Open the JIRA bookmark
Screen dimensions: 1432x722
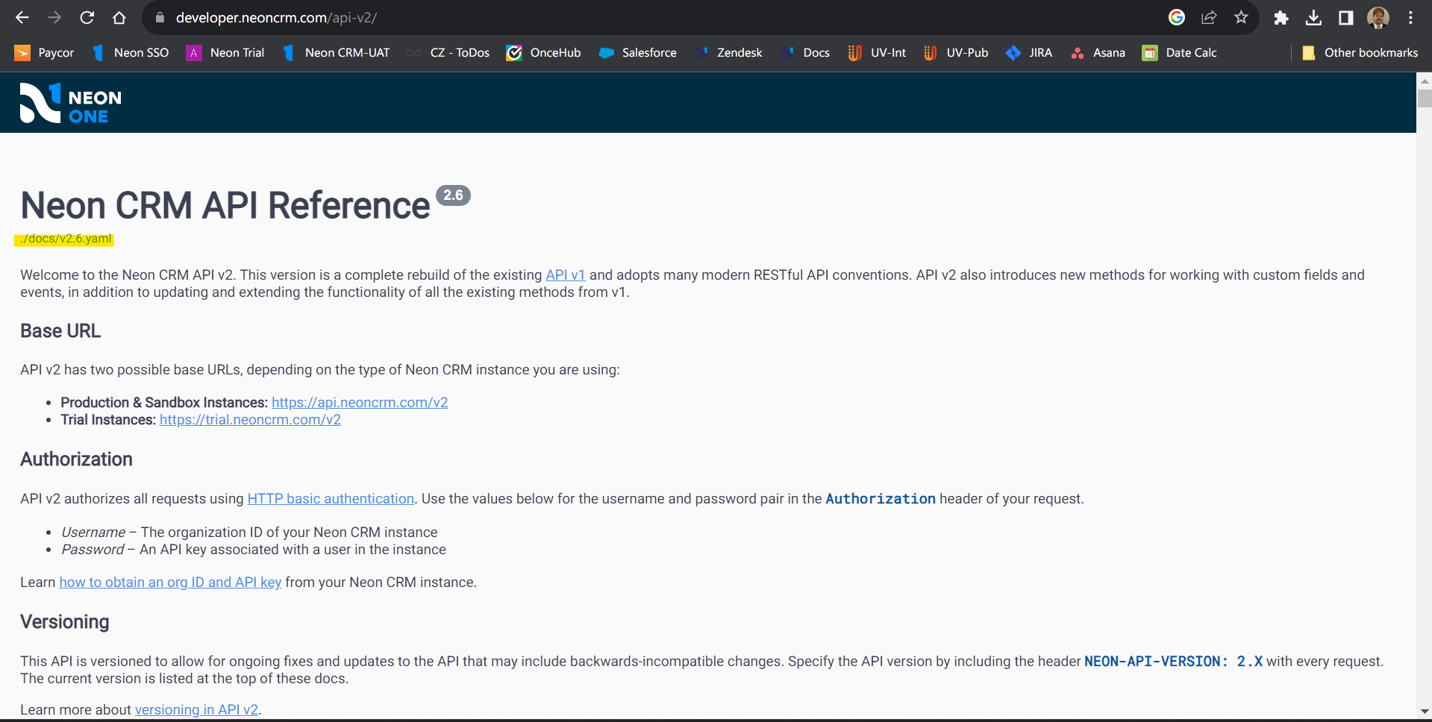click(x=1029, y=53)
